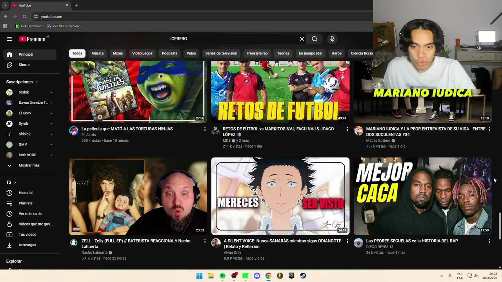Open the tab search dropdown
This screenshot has height=282, width=502.
pos(5,5)
